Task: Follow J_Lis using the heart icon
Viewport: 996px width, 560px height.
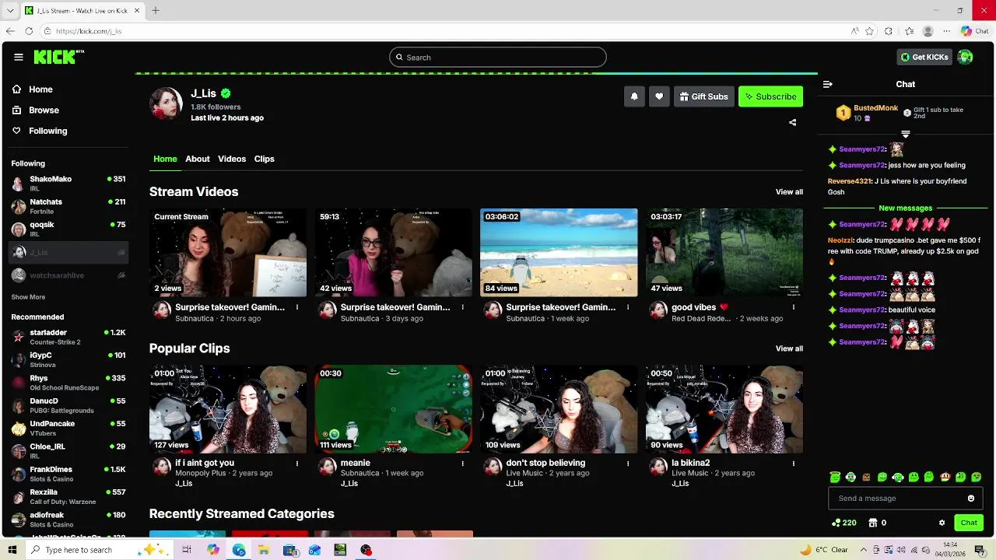Action: coord(659,96)
